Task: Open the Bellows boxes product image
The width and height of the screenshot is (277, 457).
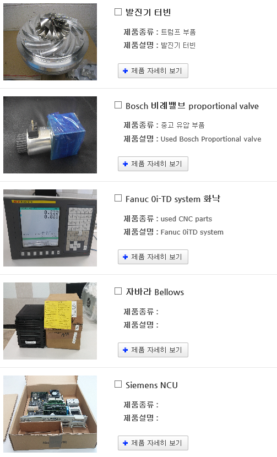Action: [50, 321]
